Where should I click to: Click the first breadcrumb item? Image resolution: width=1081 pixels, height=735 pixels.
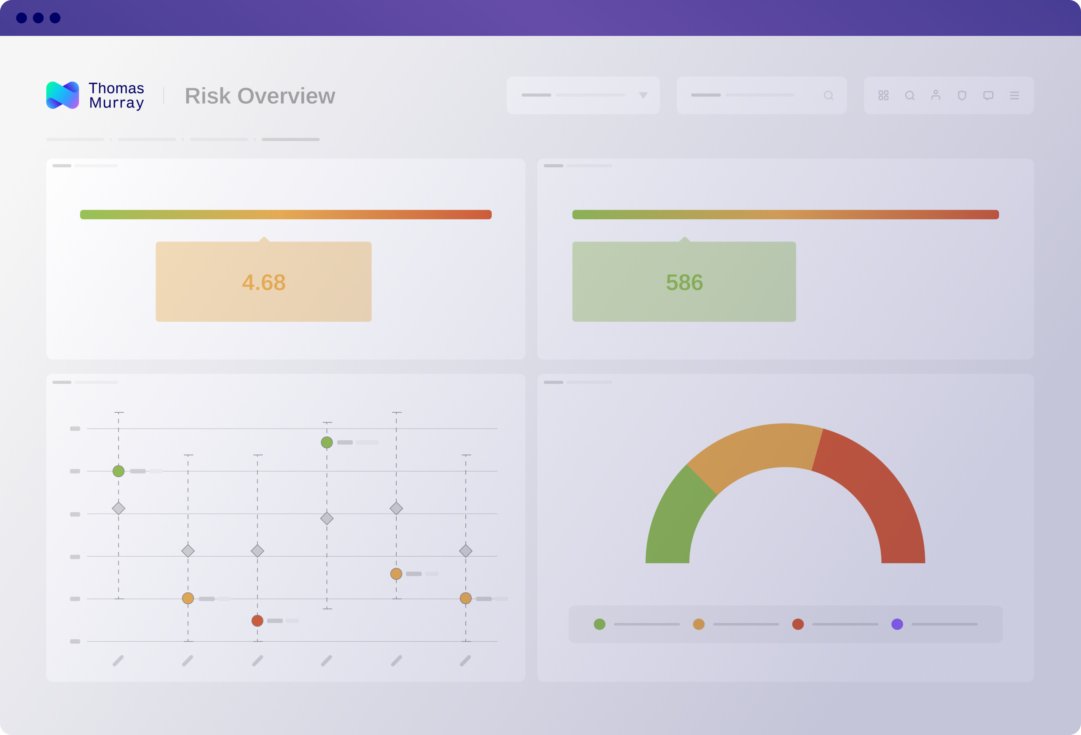click(x=75, y=140)
